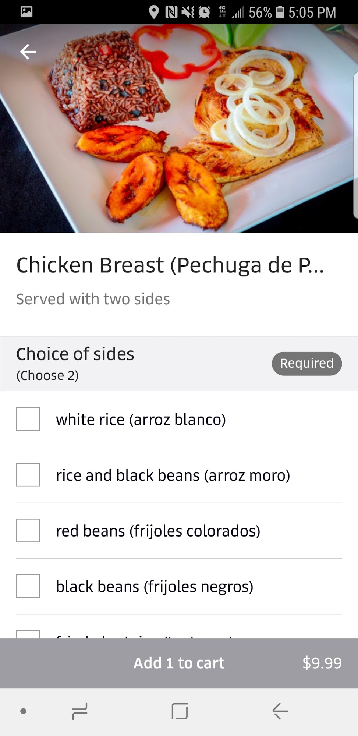The width and height of the screenshot is (358, 736).
Task: Check black beans (frijoles negros) option
Action: 28,586
